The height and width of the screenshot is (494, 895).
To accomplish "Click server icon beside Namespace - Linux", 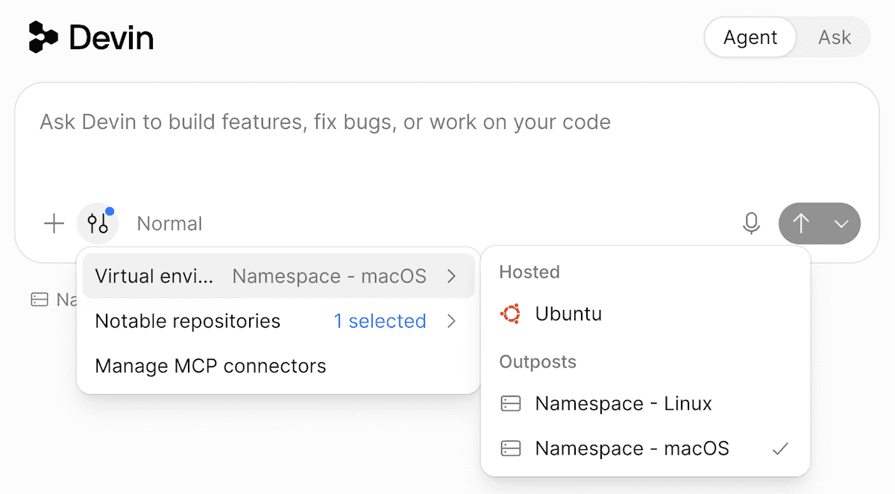I will pos(510,404).
